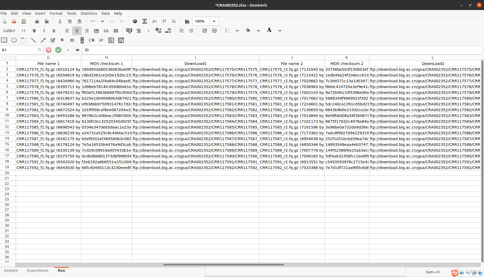
Task: Toggle underline formatting
Action: coord(54,31)
